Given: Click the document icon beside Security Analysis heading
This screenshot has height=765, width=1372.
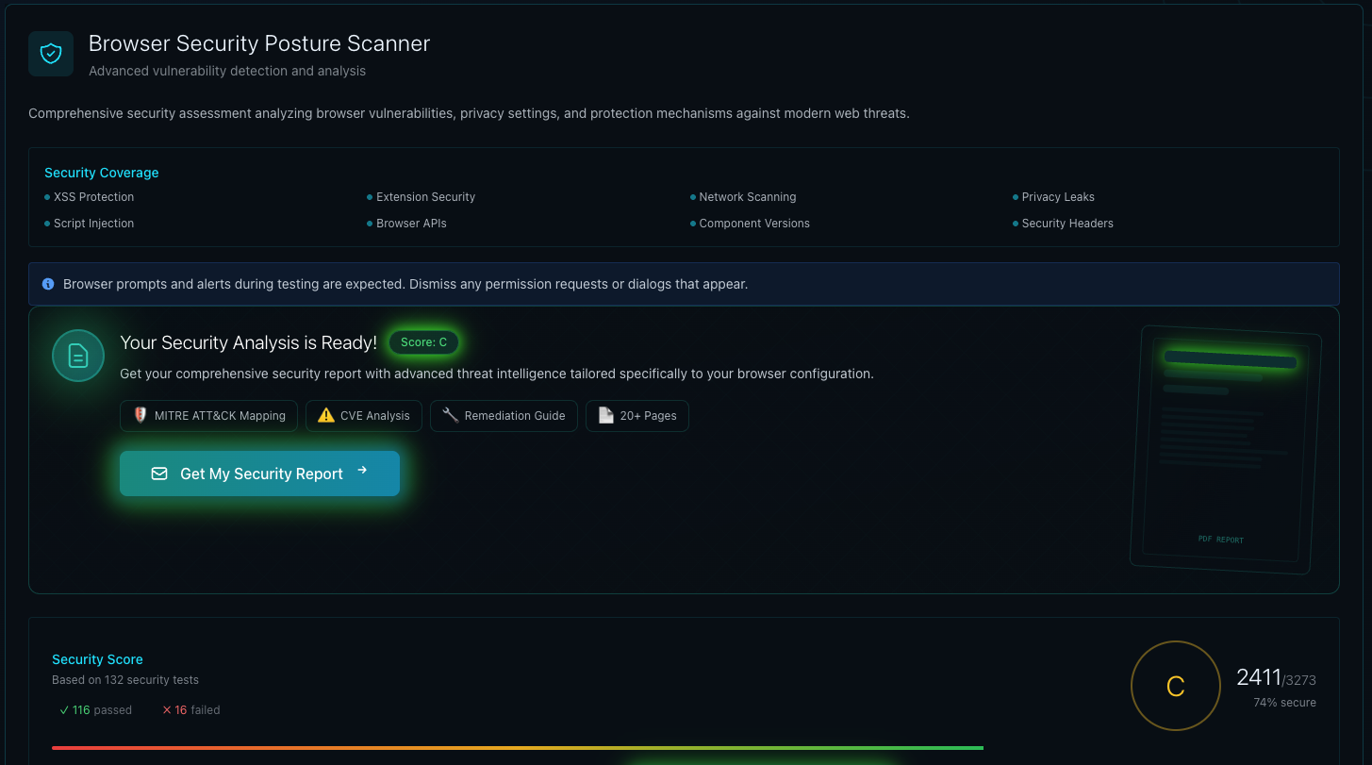Looking at the screenshot, I should click(78, 356).
